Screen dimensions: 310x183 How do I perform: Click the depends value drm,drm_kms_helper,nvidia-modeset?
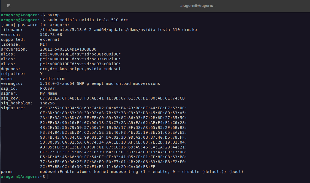(80, 69)
